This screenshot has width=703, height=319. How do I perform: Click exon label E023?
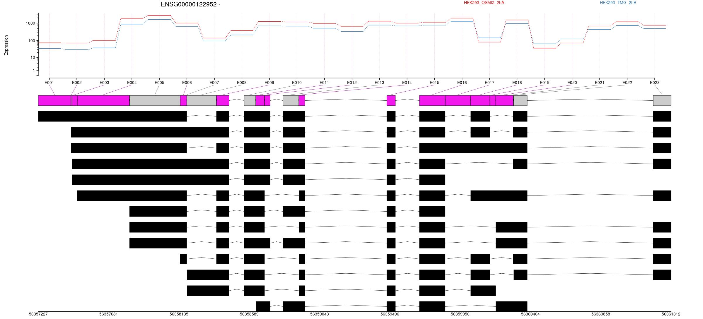(655, 83)
